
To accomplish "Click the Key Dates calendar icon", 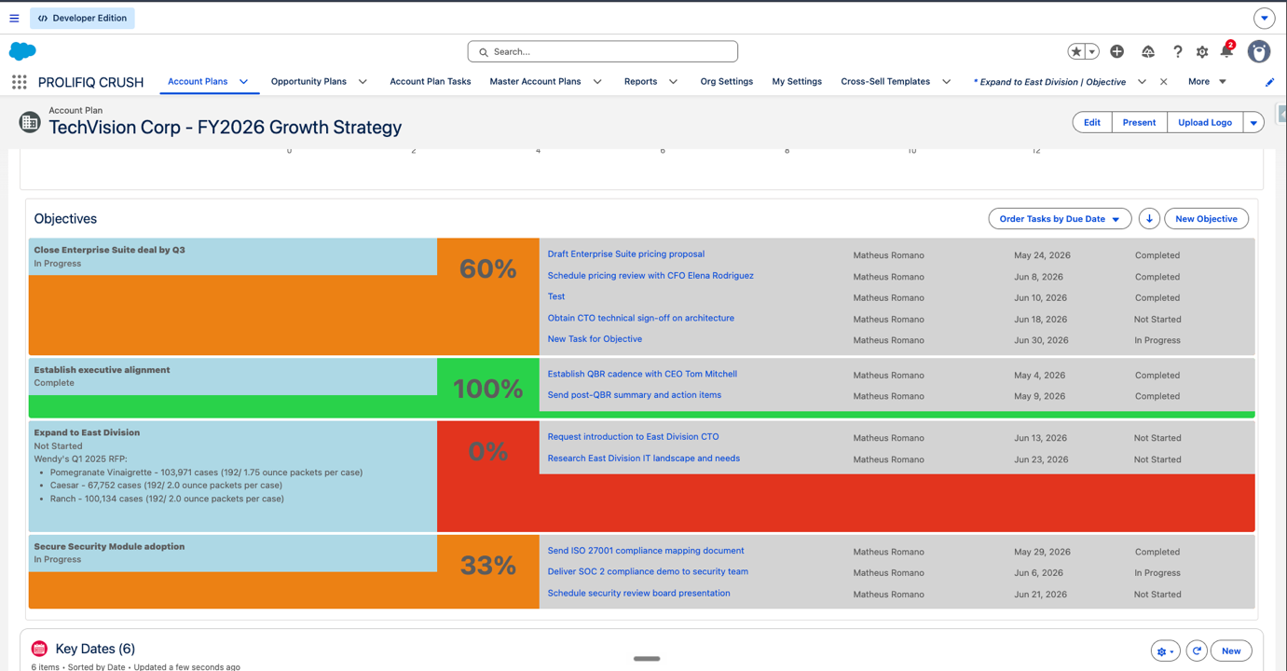I will click(39, 649).
